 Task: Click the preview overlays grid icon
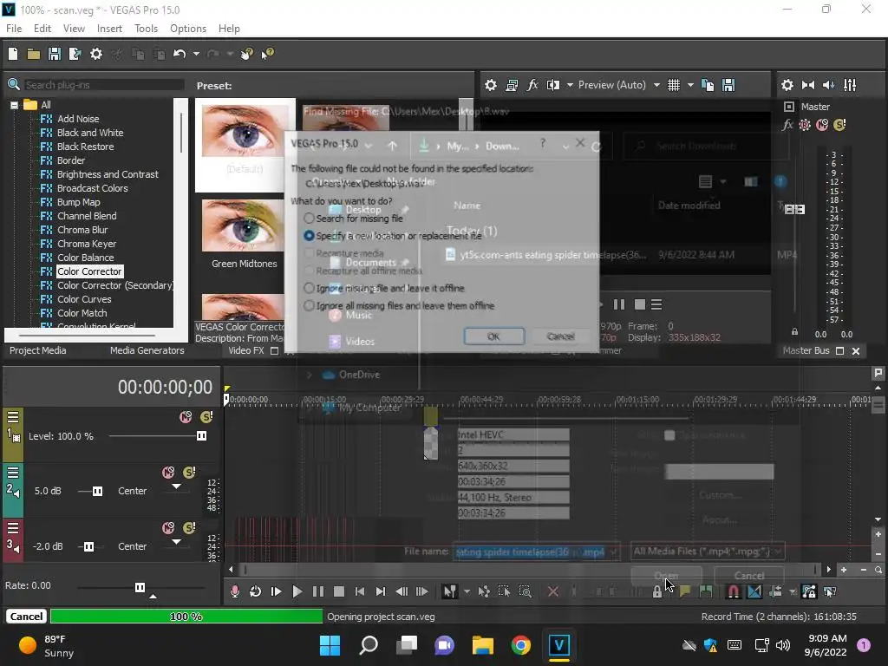tap(673, 85)
